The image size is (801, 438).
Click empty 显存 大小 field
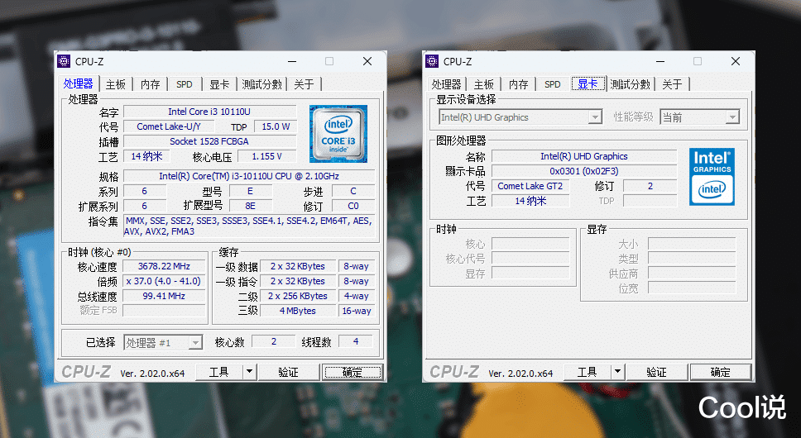[x=692, y=244]
